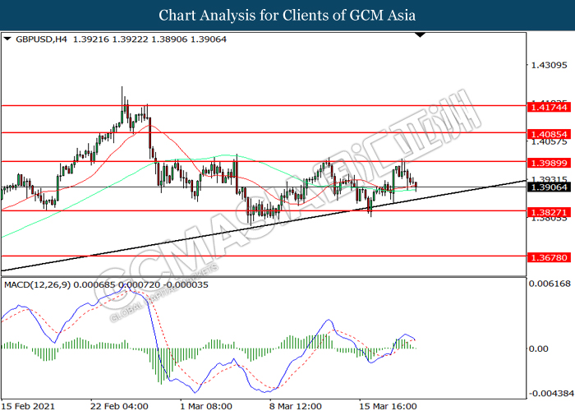Click the GBPUSD,H4 symbol title text

point(41,39)
